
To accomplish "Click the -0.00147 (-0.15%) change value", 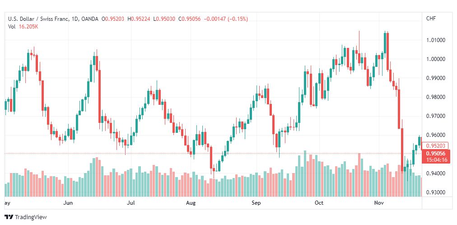I will (226, 19).
